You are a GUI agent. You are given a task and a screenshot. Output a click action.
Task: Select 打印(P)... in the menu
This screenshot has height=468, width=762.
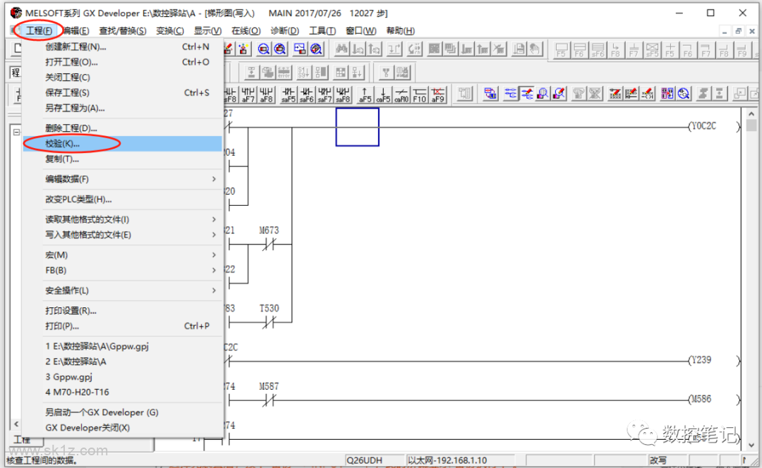point(123,326)
